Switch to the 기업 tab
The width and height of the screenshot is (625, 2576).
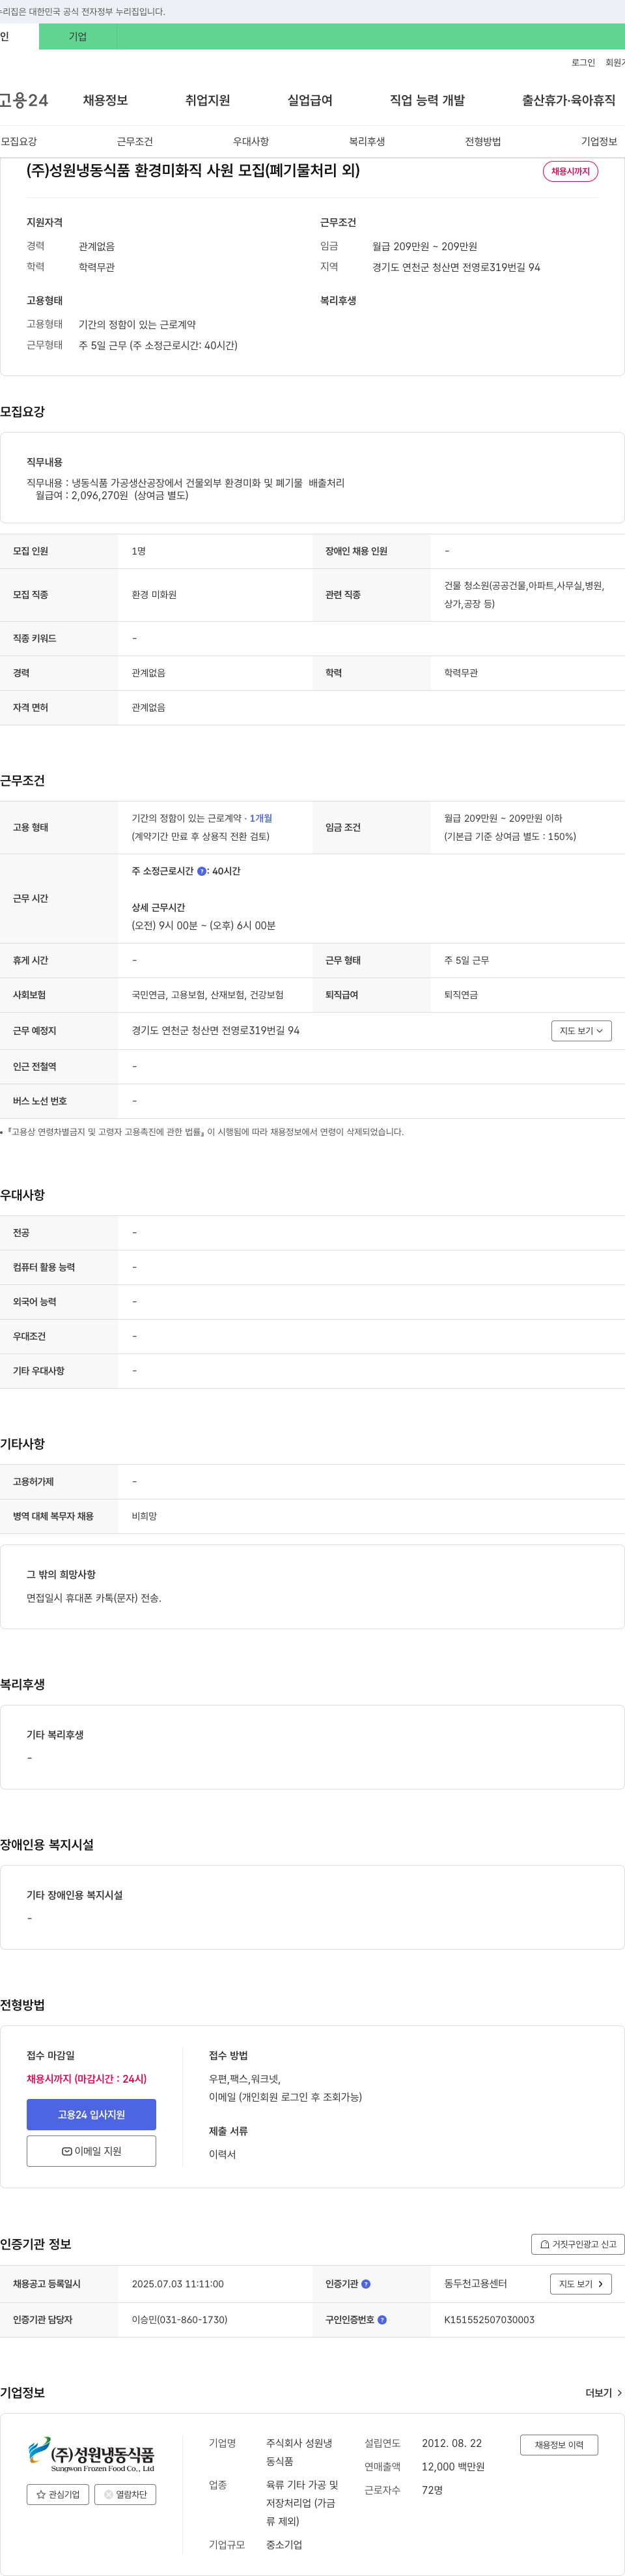[78, 37]
